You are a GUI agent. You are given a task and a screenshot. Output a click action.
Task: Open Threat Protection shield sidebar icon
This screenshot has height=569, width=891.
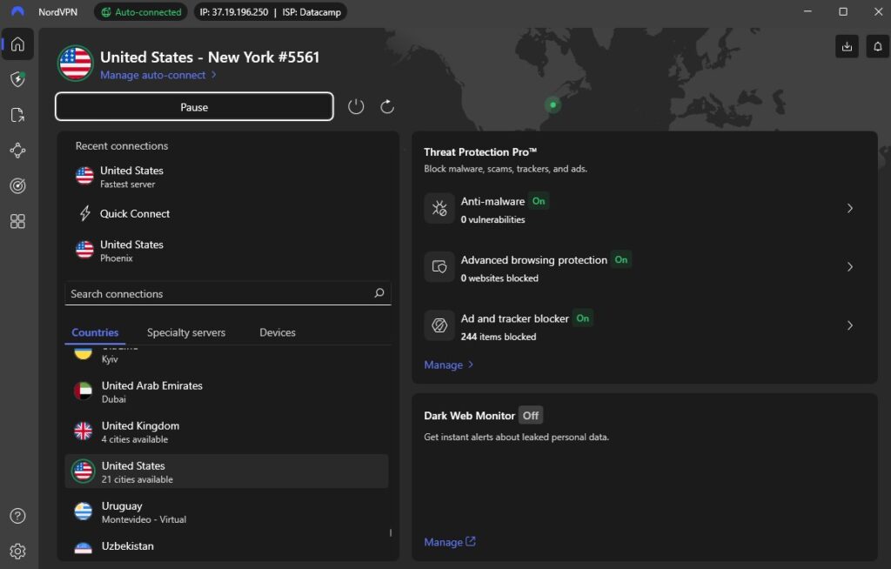click(17, 79)
